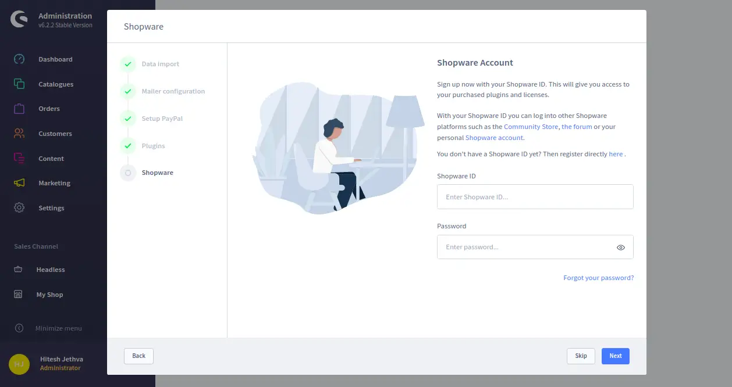Click the Catalogues icon in sidebar
Screen dimensions: 732x387
click(x=19, y=84)
